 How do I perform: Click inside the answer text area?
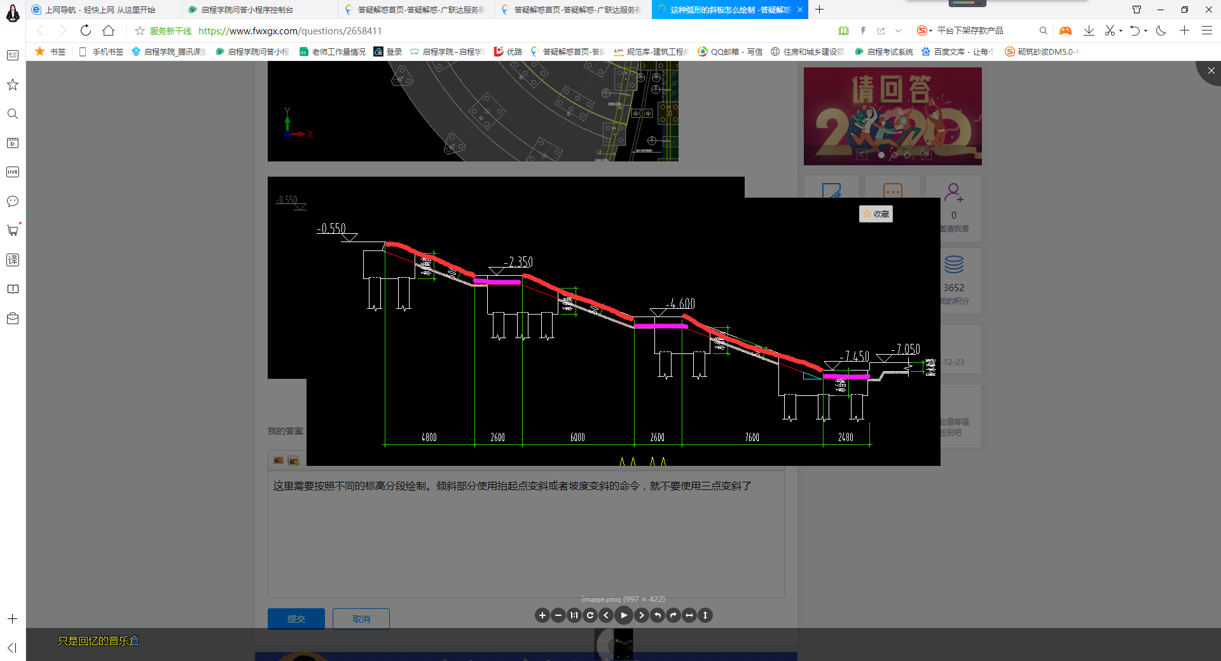click(526, 534)
